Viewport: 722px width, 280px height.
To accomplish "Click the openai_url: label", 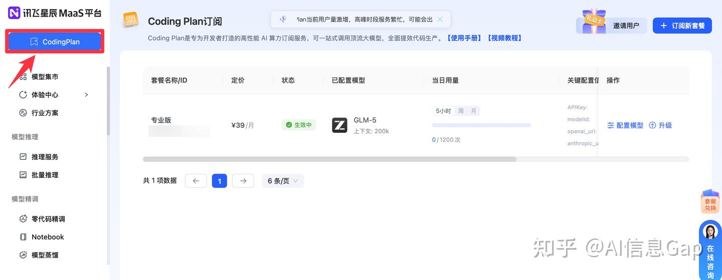I will [x=582, y=131].
